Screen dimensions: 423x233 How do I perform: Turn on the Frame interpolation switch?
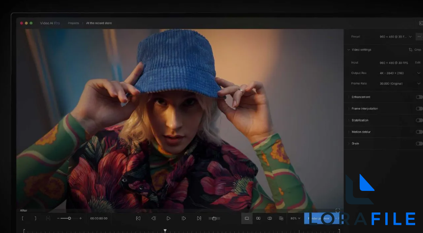tap(419, 109)
